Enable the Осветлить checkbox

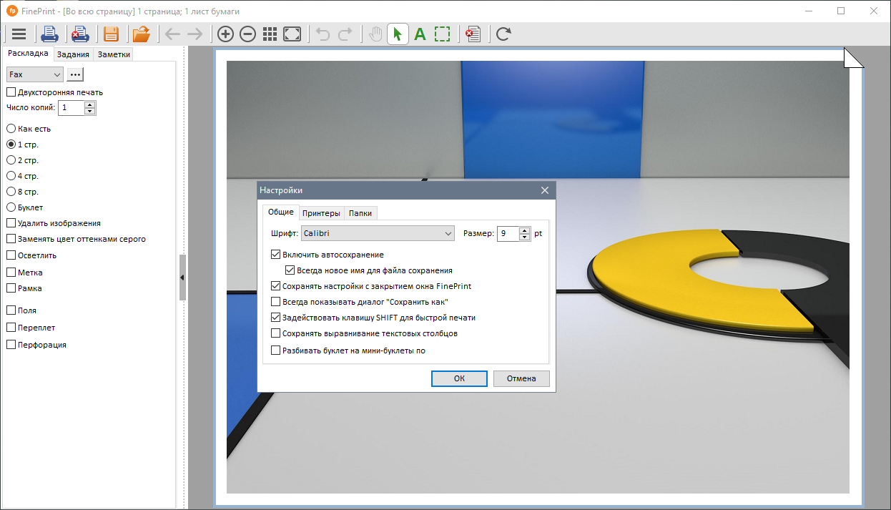pyautogui.click(x=11, y=255)
